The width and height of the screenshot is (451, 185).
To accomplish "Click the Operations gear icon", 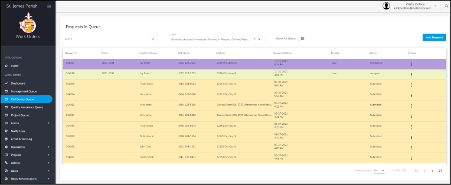I will click(6, 147).
